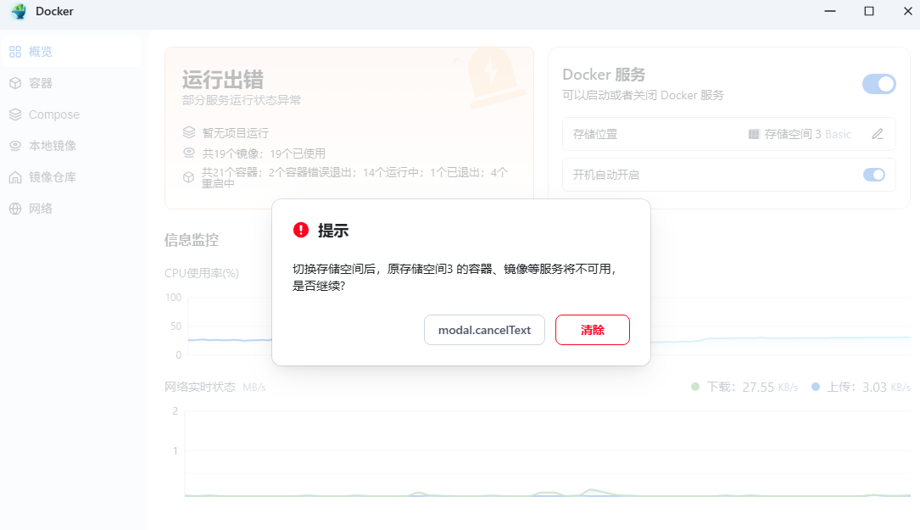This screenshot has width=920, height=530.
Task: Click the network traffic chart area
Action: point(548,453)
